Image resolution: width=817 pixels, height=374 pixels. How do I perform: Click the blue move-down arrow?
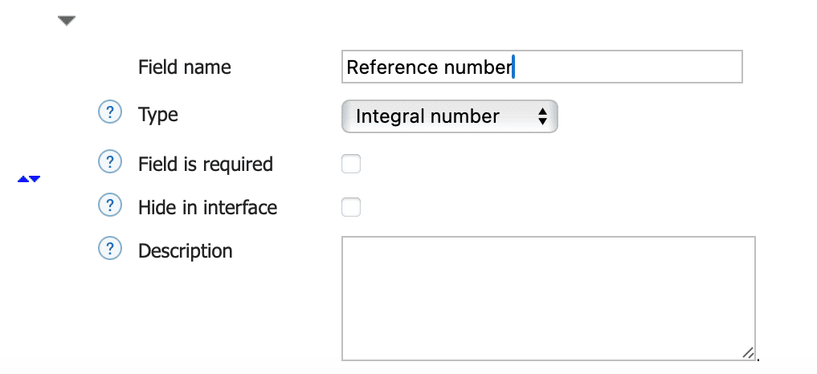(x=35, y=179)
